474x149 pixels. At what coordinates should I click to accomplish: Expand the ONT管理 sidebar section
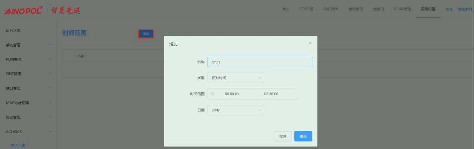pos(28,74)
